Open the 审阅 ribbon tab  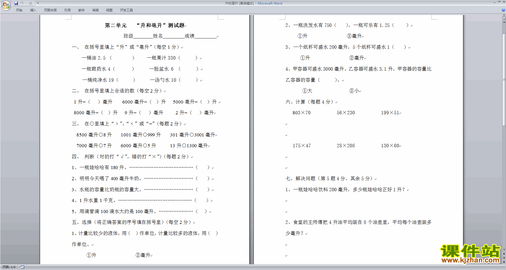95,10
